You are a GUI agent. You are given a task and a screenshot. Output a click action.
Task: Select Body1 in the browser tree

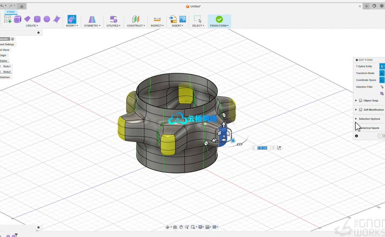[7, 66]
